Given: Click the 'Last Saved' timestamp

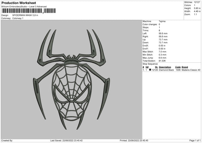Looking at the screenshot, I should click(66, 140).
